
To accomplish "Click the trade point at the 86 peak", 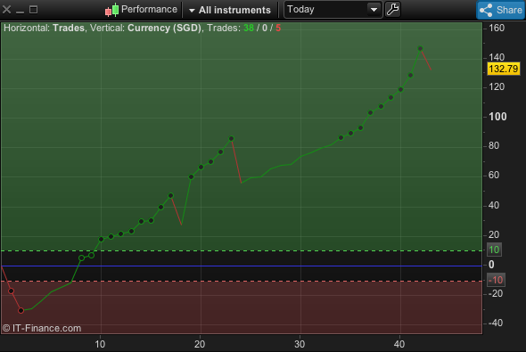I will coord(231,138).
